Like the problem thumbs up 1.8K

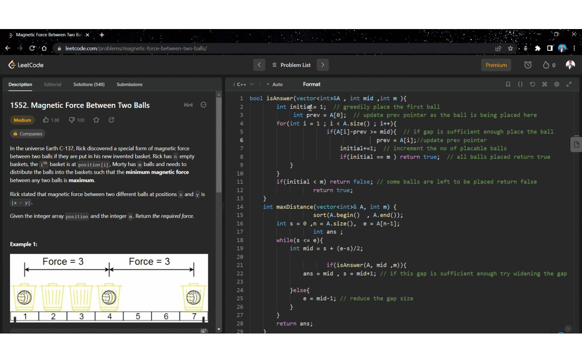coord(51,120)
